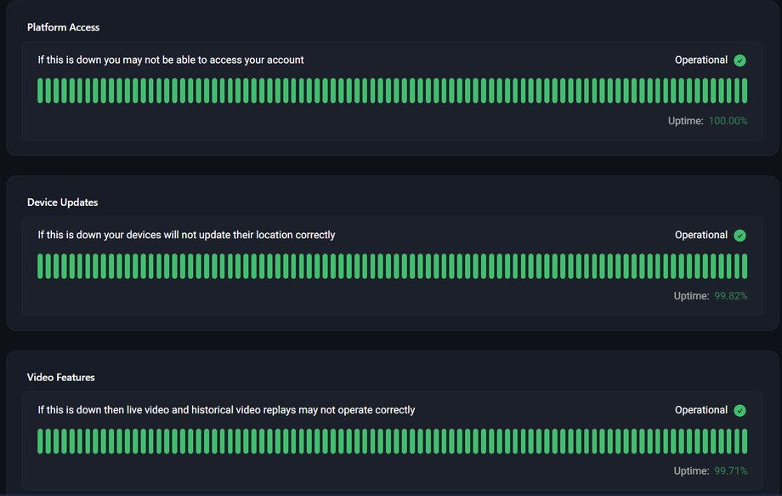Click the Operational status label under Platform Access
The width and height of the screenshot is (782, 496).
click(x=700, y=60)
